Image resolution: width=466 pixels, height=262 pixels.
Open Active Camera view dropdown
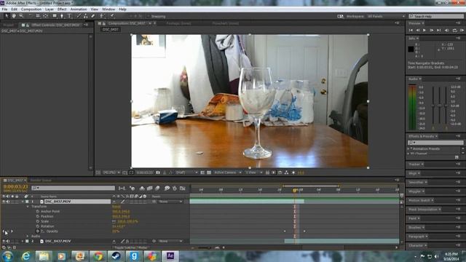pyautogui.click(x=228, y=172)
